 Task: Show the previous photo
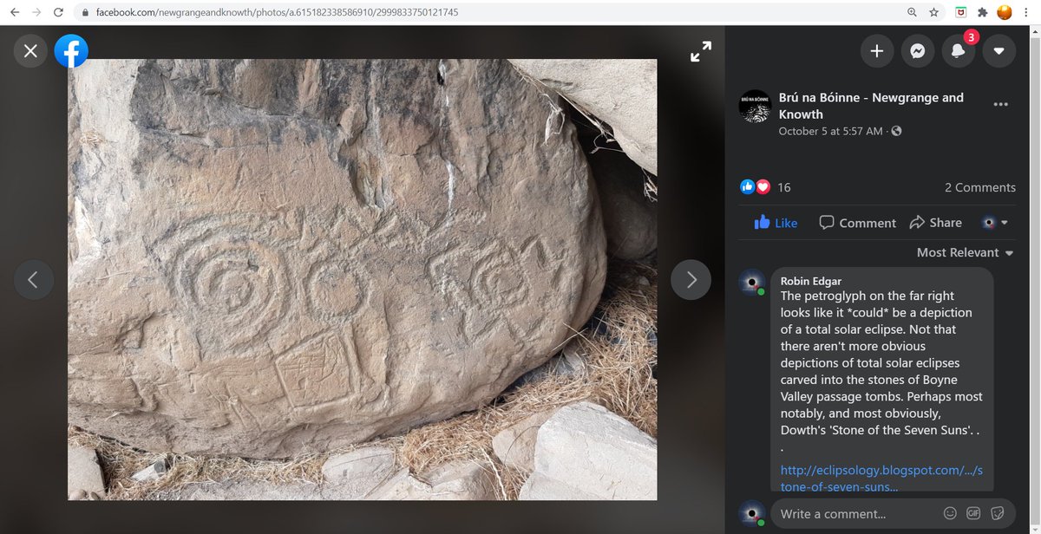pos(33,279)
